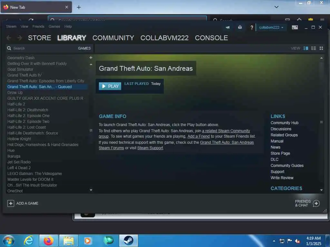Open collabvm222 account dropdown
Viewport: 330px width, 247px height.
pos(271,28)
